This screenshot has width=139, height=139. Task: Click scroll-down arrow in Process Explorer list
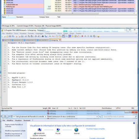coord(137,11)
